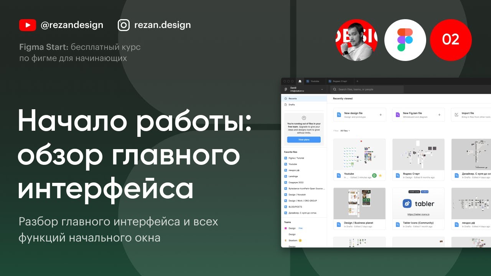Open the rezan.design Instagram handle
Viewport: 491px width, 276px height.
162,25
